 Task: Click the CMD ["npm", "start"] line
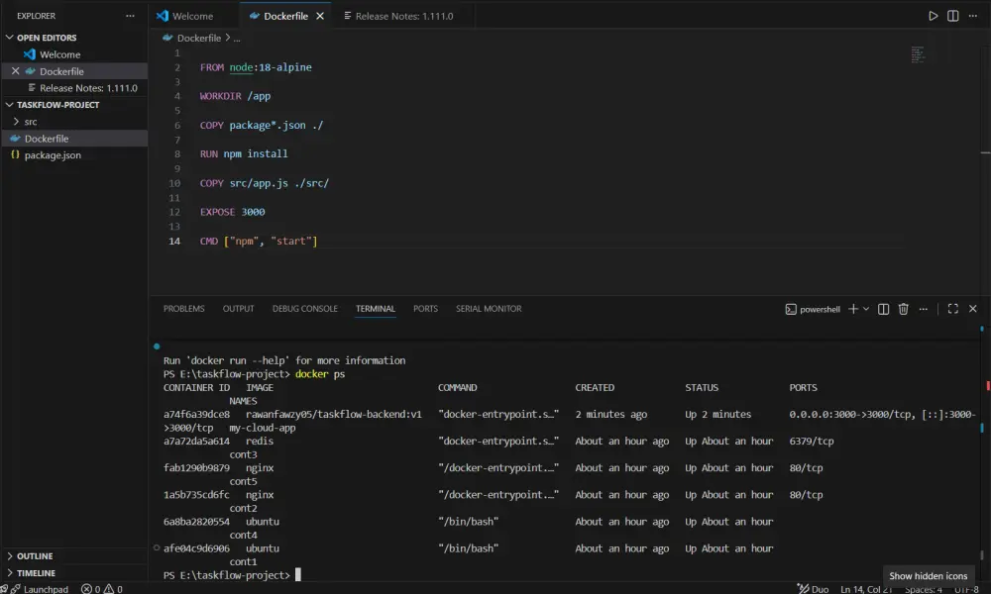tap(259, 242)
